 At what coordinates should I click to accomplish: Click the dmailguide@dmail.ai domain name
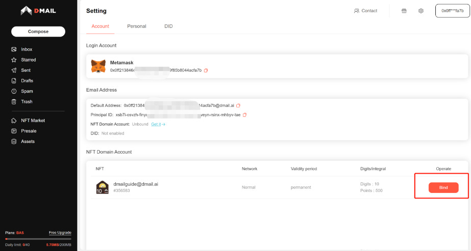(x=136, y=184)
